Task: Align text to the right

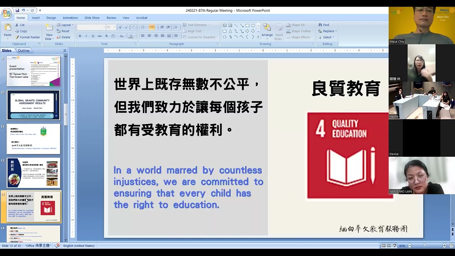Action: (x=156, y=36)
